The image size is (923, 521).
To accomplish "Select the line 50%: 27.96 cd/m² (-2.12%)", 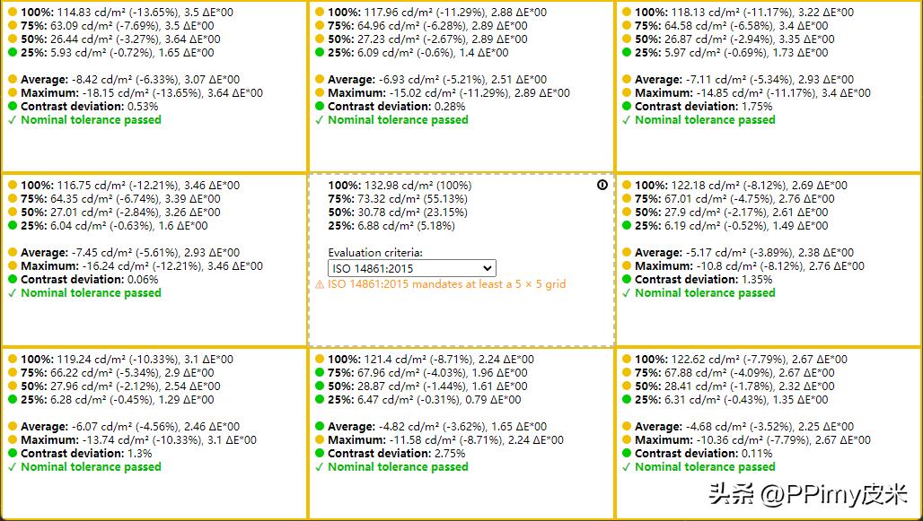I will tap(120, 386).
